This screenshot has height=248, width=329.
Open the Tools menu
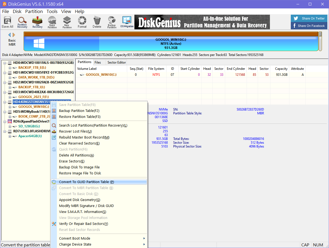(x=52, y=11)
